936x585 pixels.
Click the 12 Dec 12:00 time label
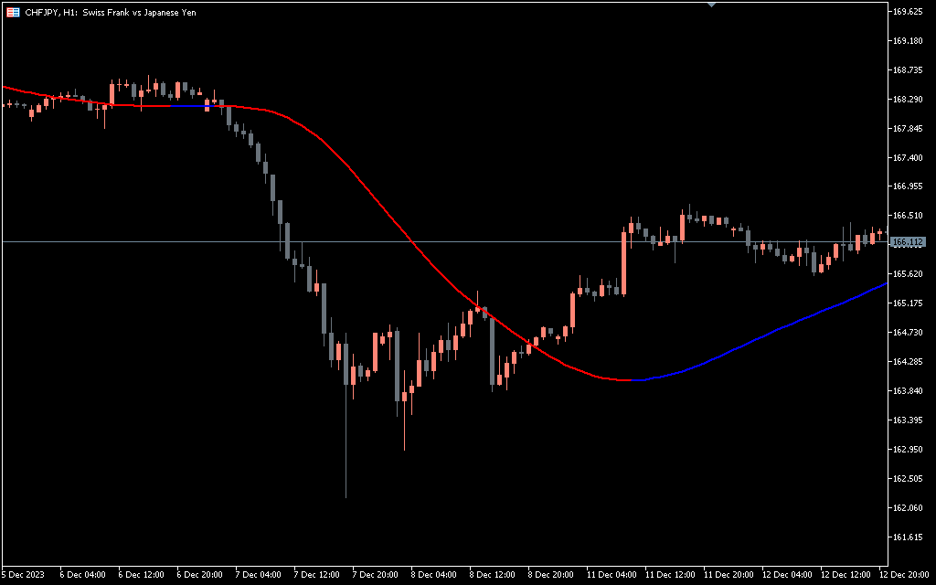pos(846,575)
